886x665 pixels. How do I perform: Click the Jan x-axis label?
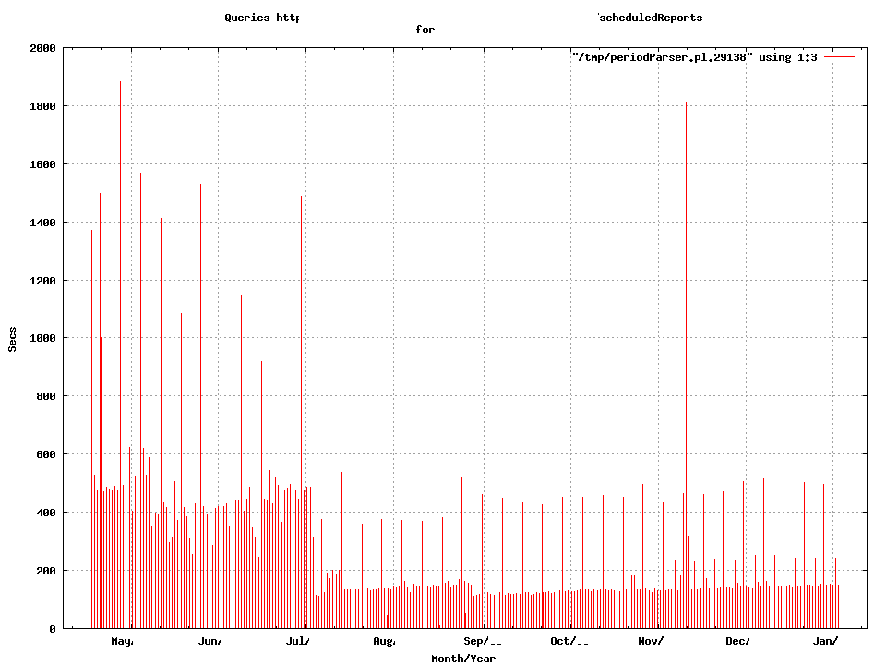(x=825, y=641)
